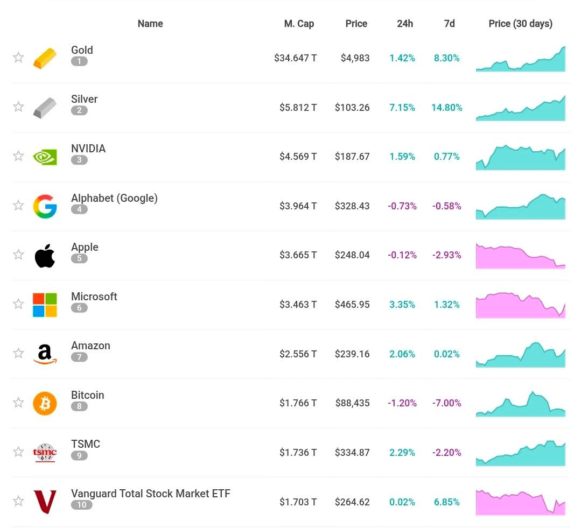Open the Amazon logo icon
This screenshot has height=528, width=581.
[45, 354]
